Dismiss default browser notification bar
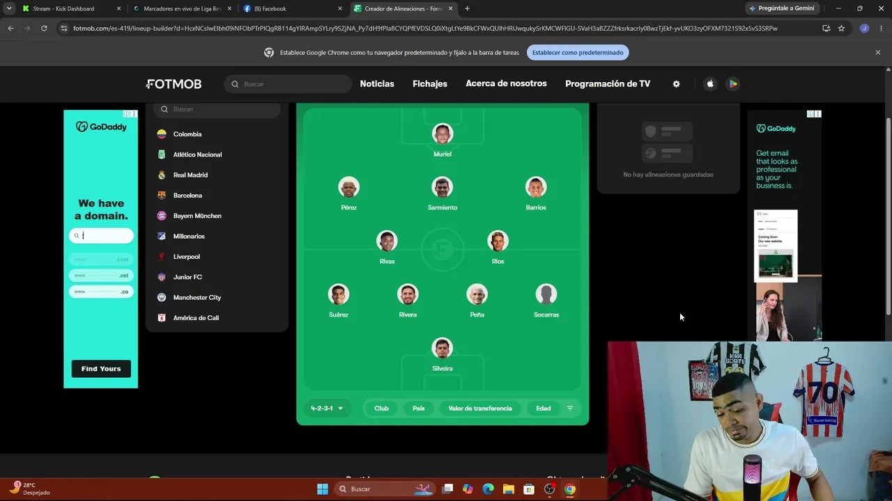The image size is (892, 501). [877, 53]
